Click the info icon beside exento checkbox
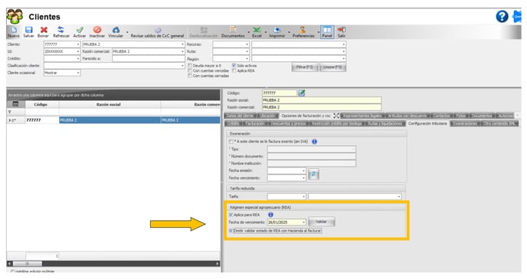The width and height of the screenshot is (527, 279). click(x=314, y=141)
